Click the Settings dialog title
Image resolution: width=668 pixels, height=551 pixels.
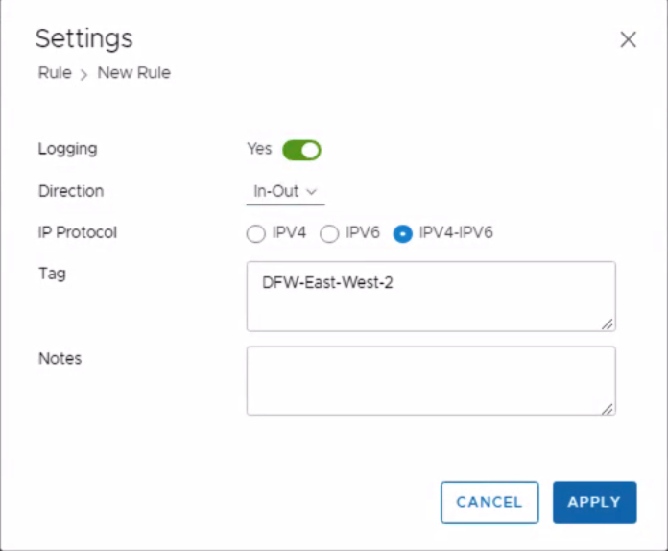[83, 38]
